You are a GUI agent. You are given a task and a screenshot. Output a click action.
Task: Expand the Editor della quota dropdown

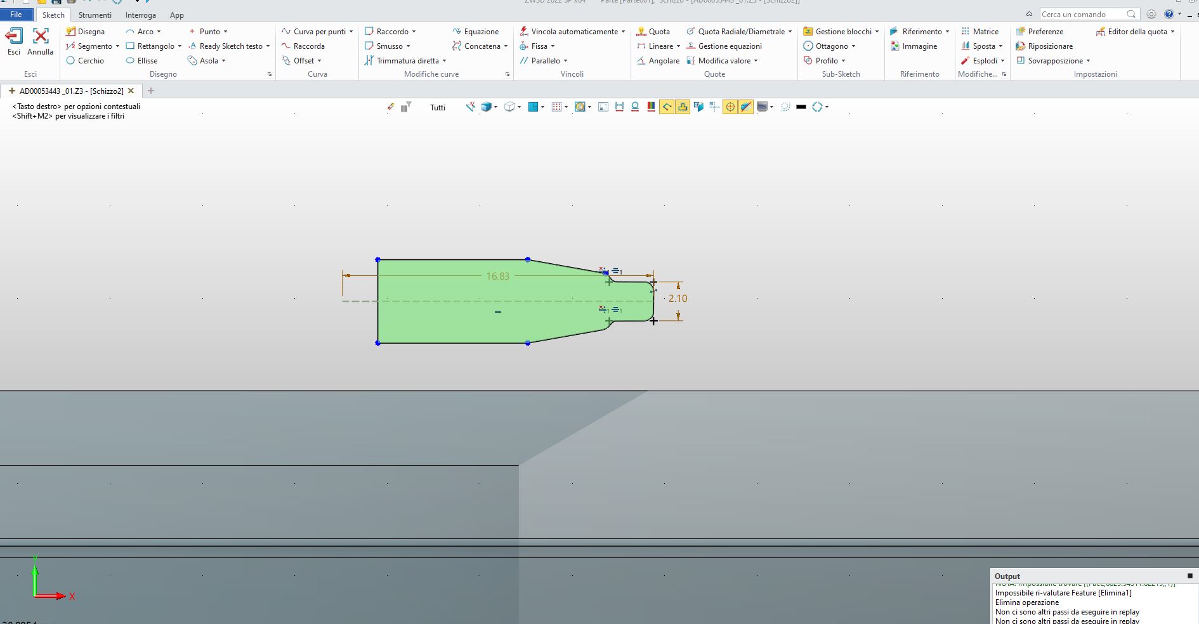pos(1172,32)
